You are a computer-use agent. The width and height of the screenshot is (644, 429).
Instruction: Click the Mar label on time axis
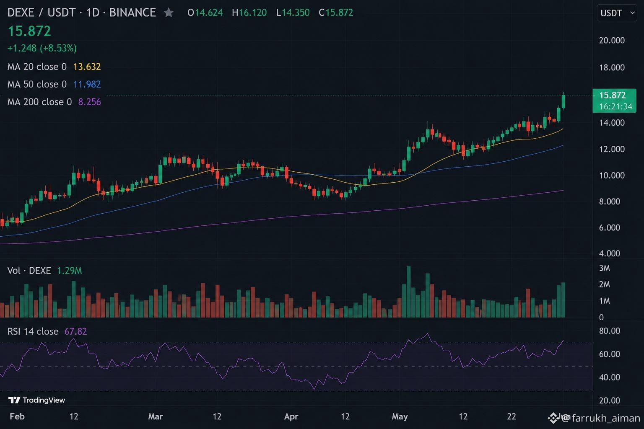tap(156, 416)
